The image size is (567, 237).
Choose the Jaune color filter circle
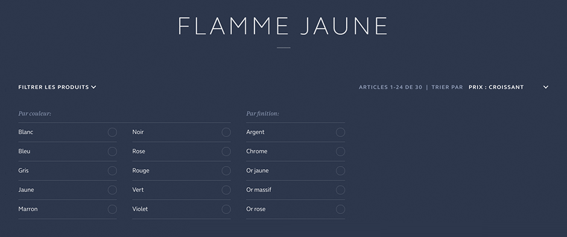112,189
